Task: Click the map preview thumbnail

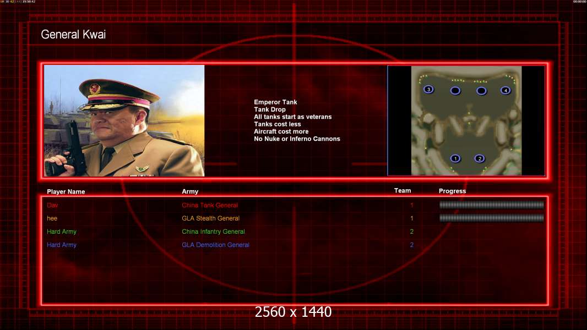Action: (466, 120)
